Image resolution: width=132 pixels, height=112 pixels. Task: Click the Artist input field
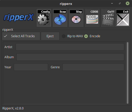[70, 47]
